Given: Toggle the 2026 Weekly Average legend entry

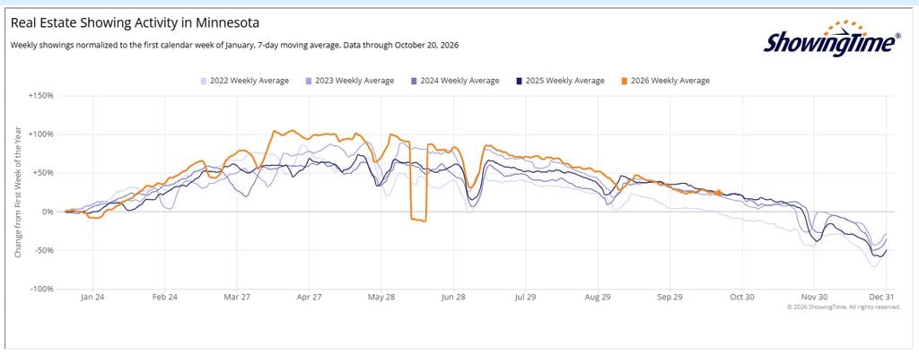Looking at the screenshot, I should tap(665, 81).
